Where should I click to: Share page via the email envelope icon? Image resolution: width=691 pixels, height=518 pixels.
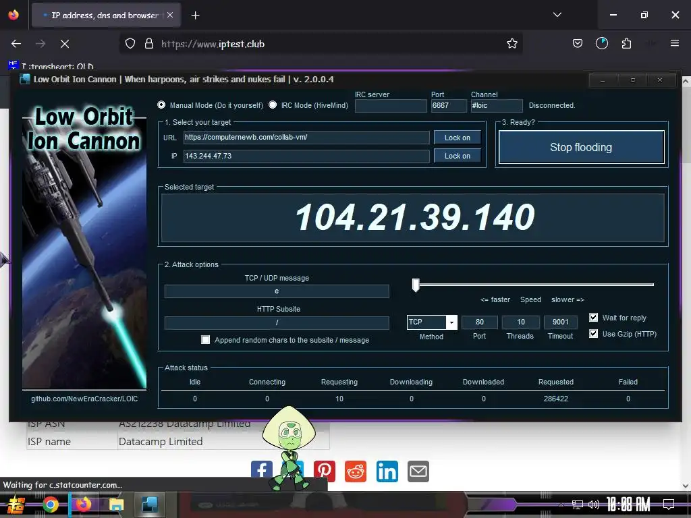pos(418,471)
